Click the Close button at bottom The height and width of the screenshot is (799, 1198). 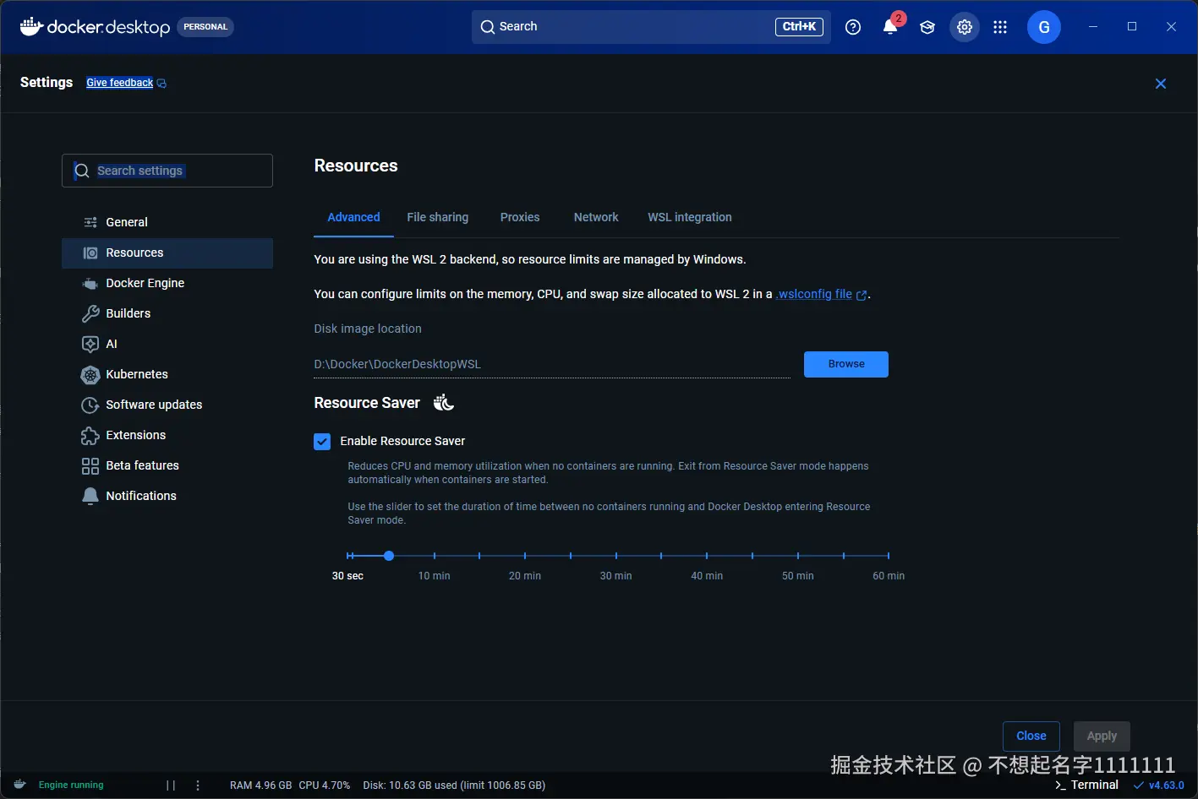pyautogui.click(x=1031, y=736)
